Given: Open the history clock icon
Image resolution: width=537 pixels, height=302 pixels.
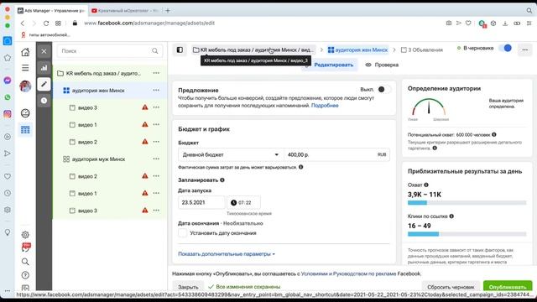Looking at the screenshot, I should coord(44,101).
